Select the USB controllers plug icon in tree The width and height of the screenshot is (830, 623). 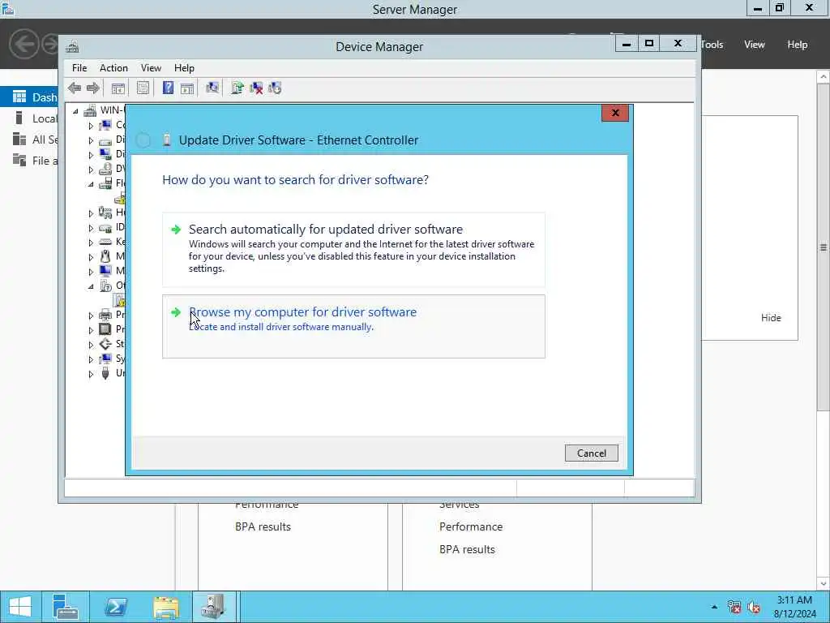point(105,373)
